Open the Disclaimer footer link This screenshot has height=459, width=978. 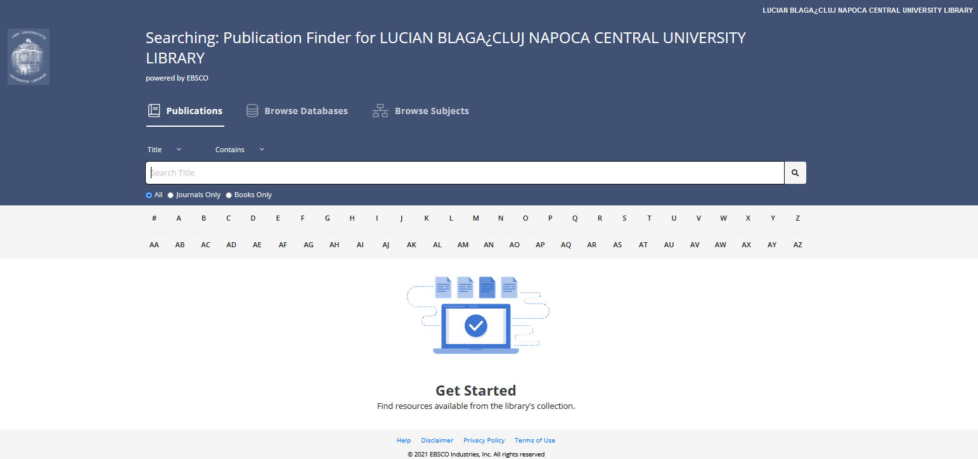[437, 441]
